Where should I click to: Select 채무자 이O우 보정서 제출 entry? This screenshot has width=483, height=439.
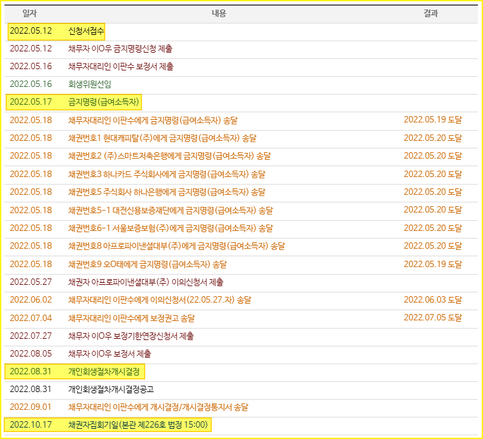[x=110, y=354]
